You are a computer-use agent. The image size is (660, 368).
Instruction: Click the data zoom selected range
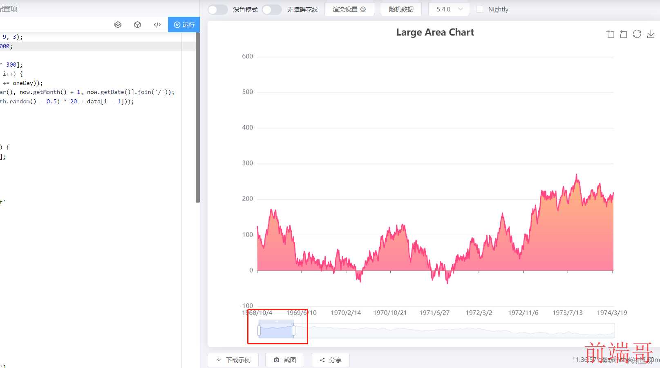click(276, 330)
